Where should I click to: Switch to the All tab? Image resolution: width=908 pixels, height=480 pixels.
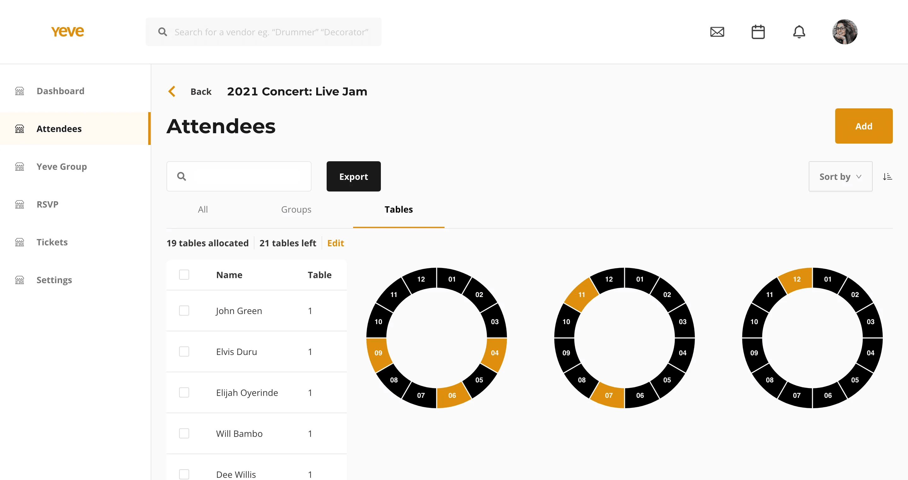[x=203, y=209]
